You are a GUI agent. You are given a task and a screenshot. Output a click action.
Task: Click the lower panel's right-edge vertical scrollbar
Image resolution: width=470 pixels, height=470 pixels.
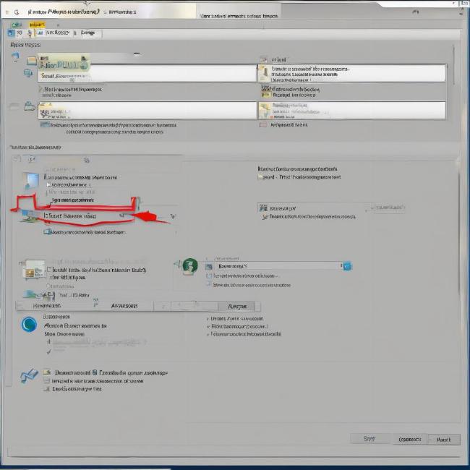coord(458,234)
